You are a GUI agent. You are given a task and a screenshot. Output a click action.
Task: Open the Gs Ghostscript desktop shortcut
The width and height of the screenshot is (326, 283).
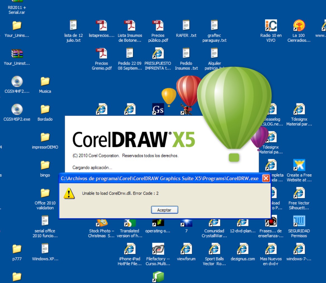coord(158,109)
